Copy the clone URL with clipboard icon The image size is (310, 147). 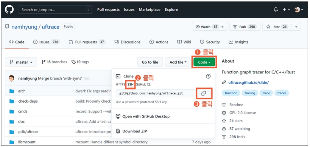click(204, 93)
